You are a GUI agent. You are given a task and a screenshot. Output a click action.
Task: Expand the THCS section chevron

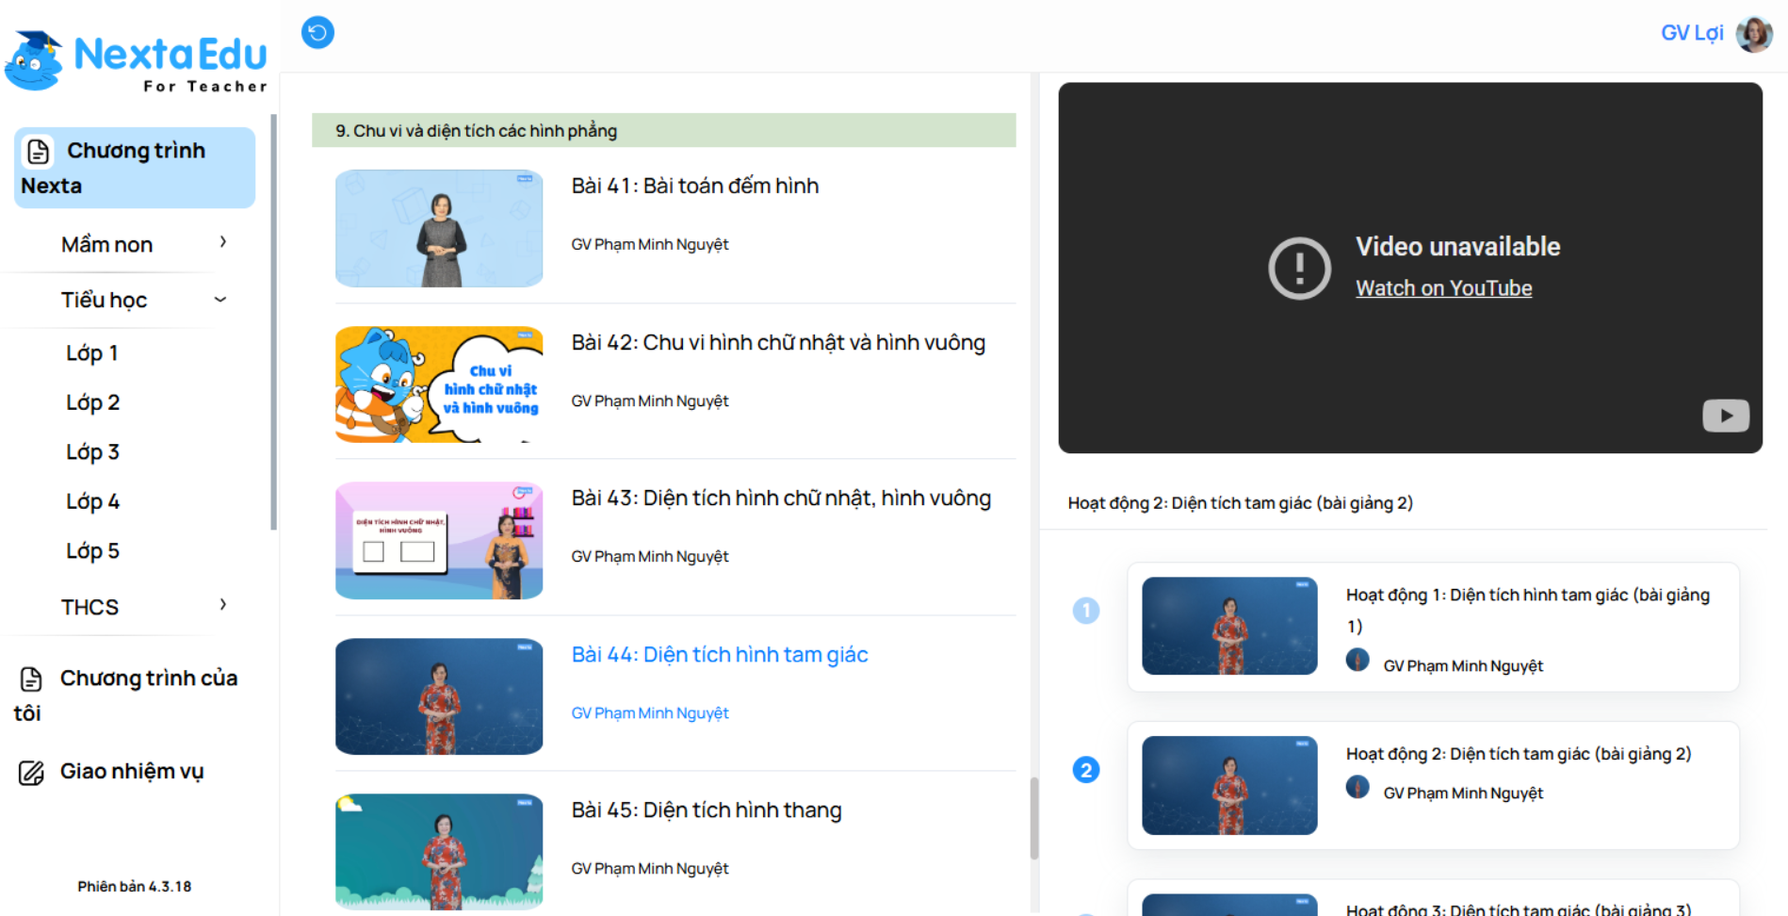click(x=223, y=605)
